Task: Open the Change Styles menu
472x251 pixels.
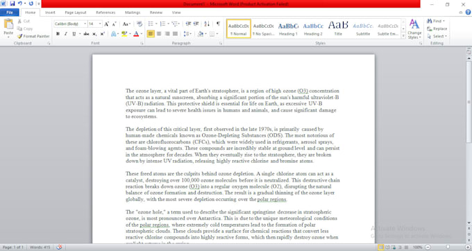Action: click(414, 29)
